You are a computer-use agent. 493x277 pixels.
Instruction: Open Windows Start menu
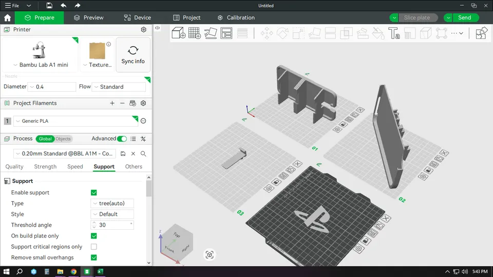click(x=6, y=272)
